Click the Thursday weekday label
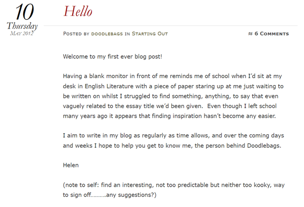 [22, 26]
